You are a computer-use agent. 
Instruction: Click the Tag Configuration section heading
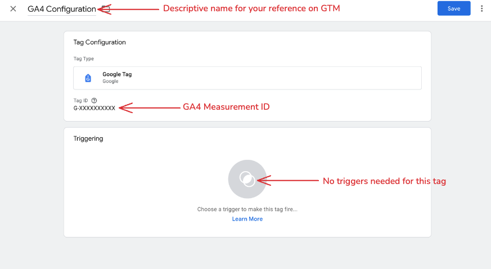100,42
